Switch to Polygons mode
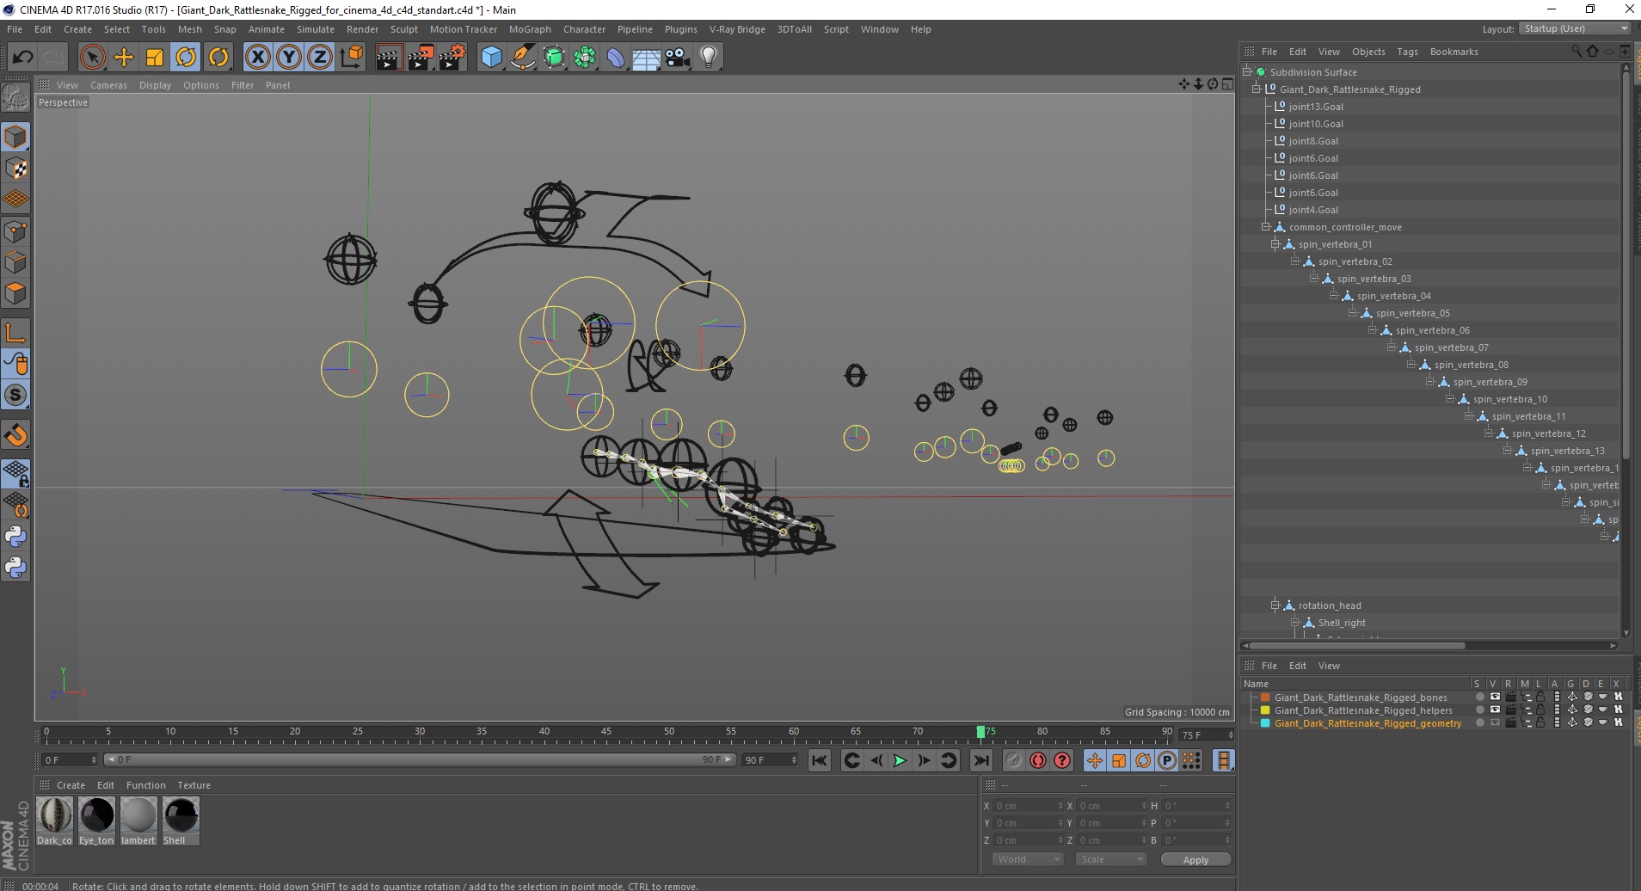 coord(15,293)
